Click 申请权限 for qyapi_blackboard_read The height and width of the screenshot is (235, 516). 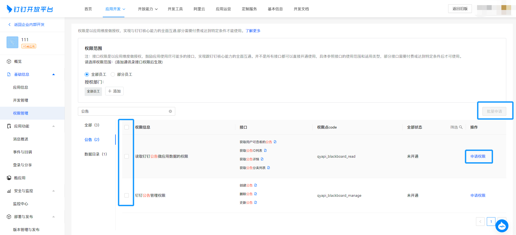click(x=478, y=156)
